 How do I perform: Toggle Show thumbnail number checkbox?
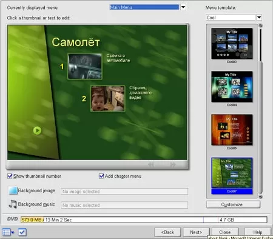[10, 176]
